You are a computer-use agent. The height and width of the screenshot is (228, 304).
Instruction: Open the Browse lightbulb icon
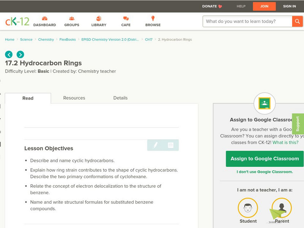click(153, 19)
